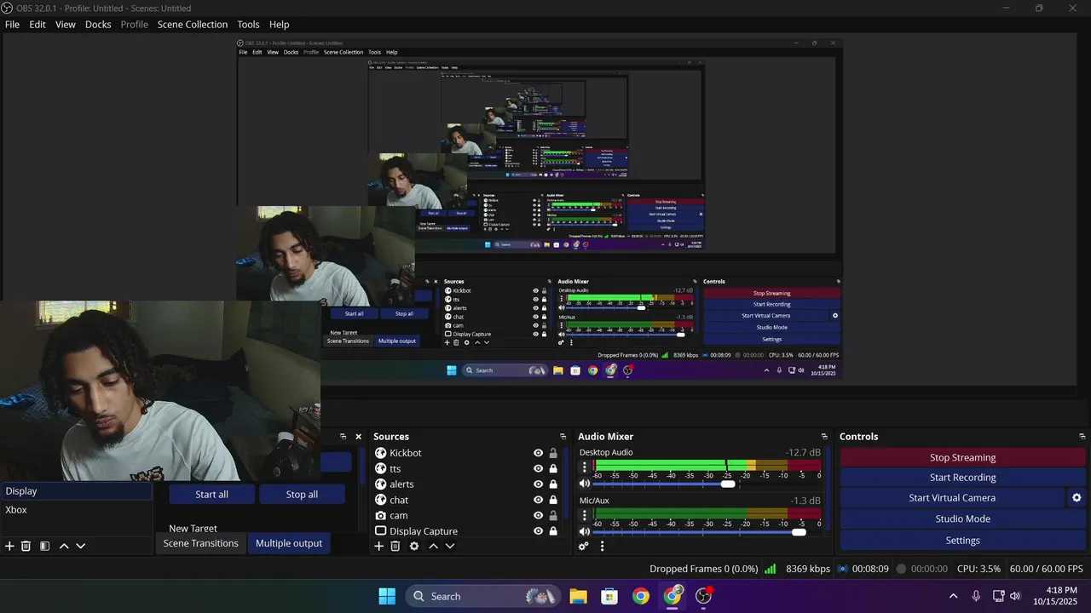1091x613 pixels.
Task: Move the selected source up
Action: (433, 546)
